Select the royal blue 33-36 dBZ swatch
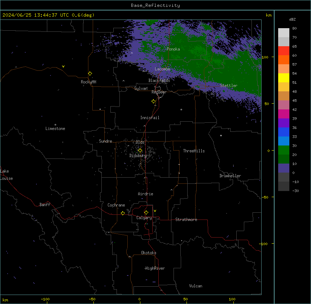 pyautogui.click(x=284, y=132)
